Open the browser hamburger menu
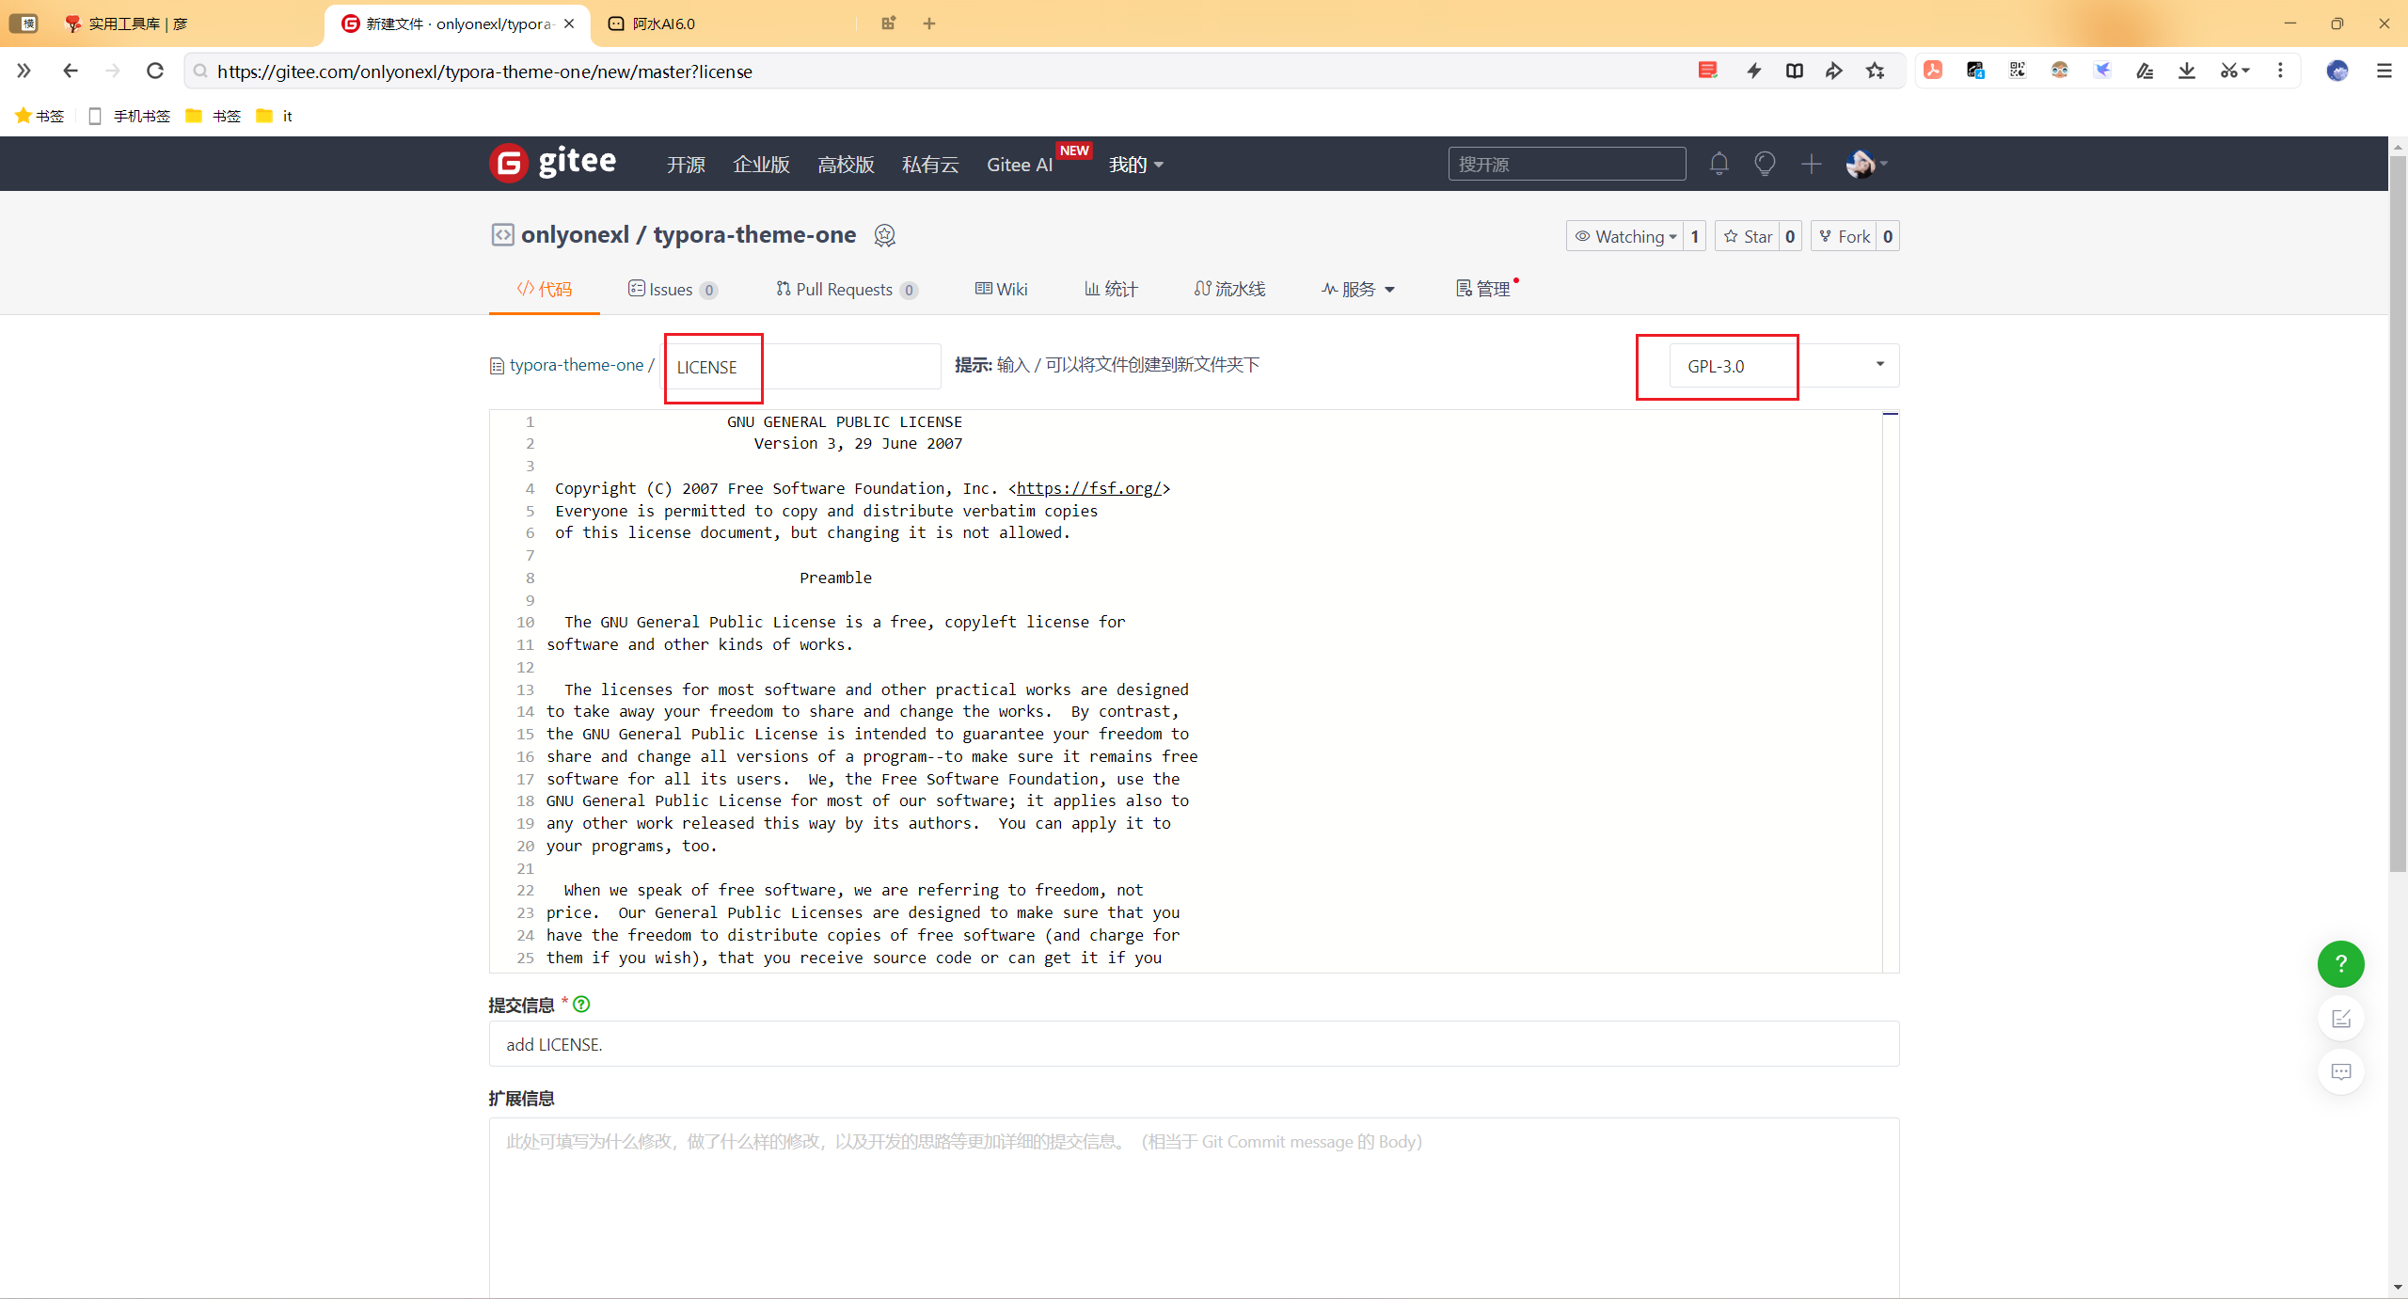2408x1299 pixels. tap(2384, 71)
